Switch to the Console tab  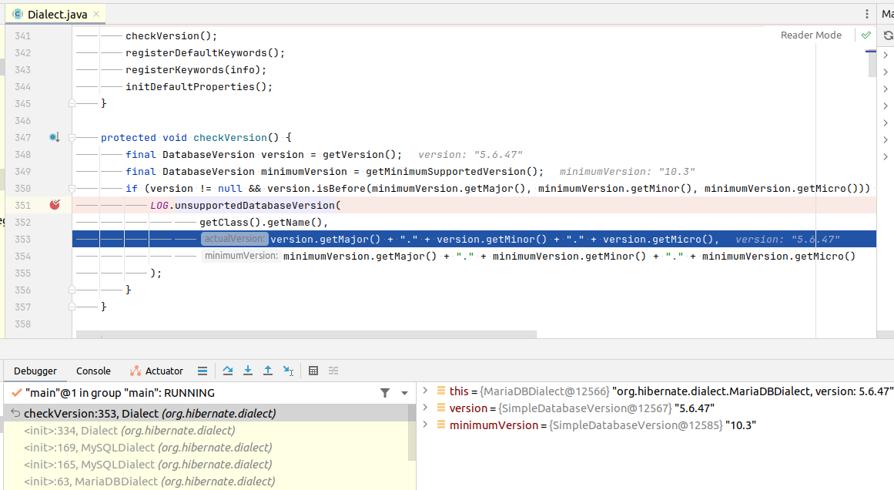[93, 371]
